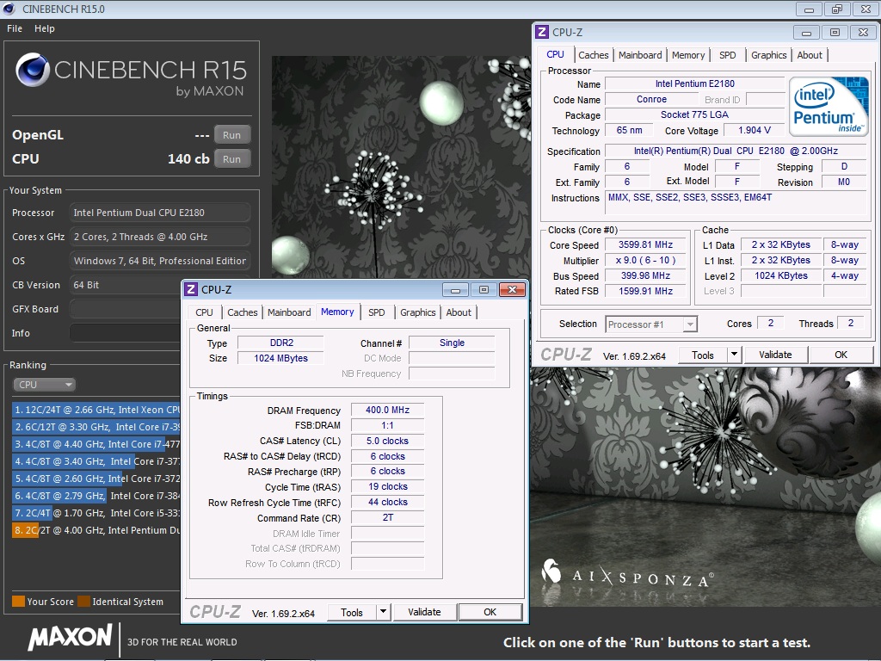Open the Processor #1 selection dropdown
Screen dimensions: 881x661
click(x=651, y=324)
